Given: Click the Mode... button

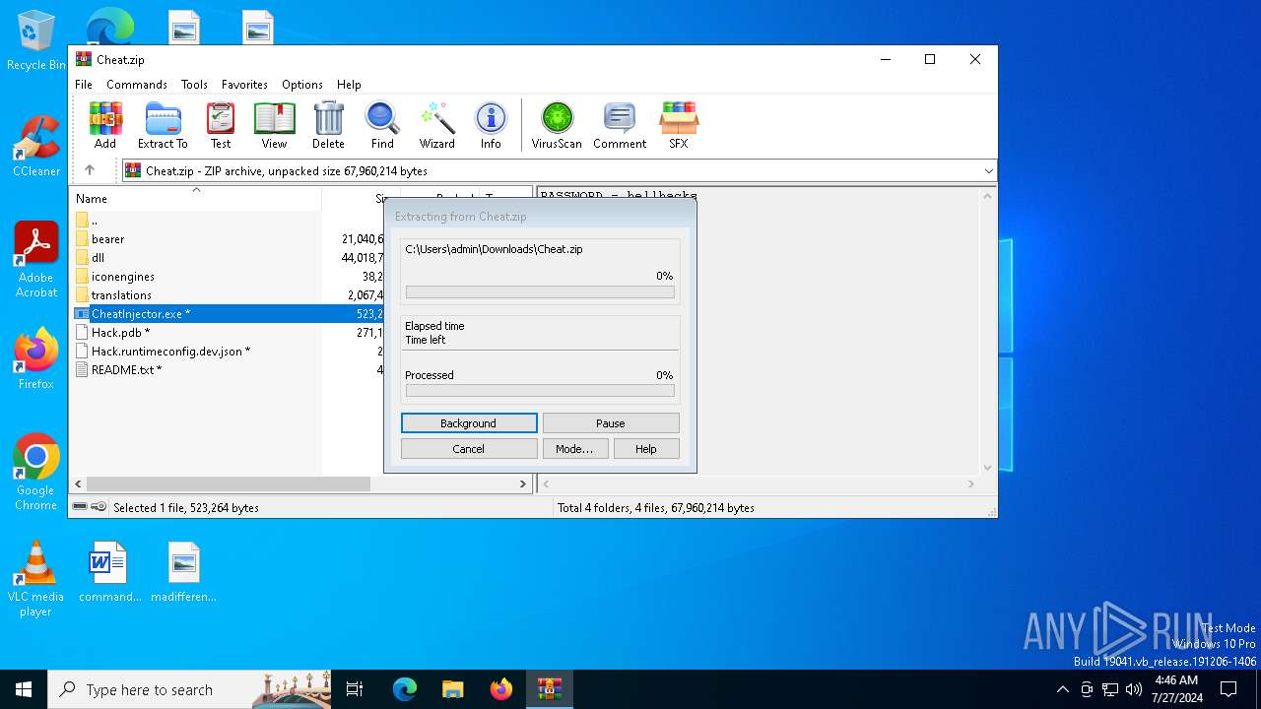Looking at the screenshot, I should coord(574,449).
